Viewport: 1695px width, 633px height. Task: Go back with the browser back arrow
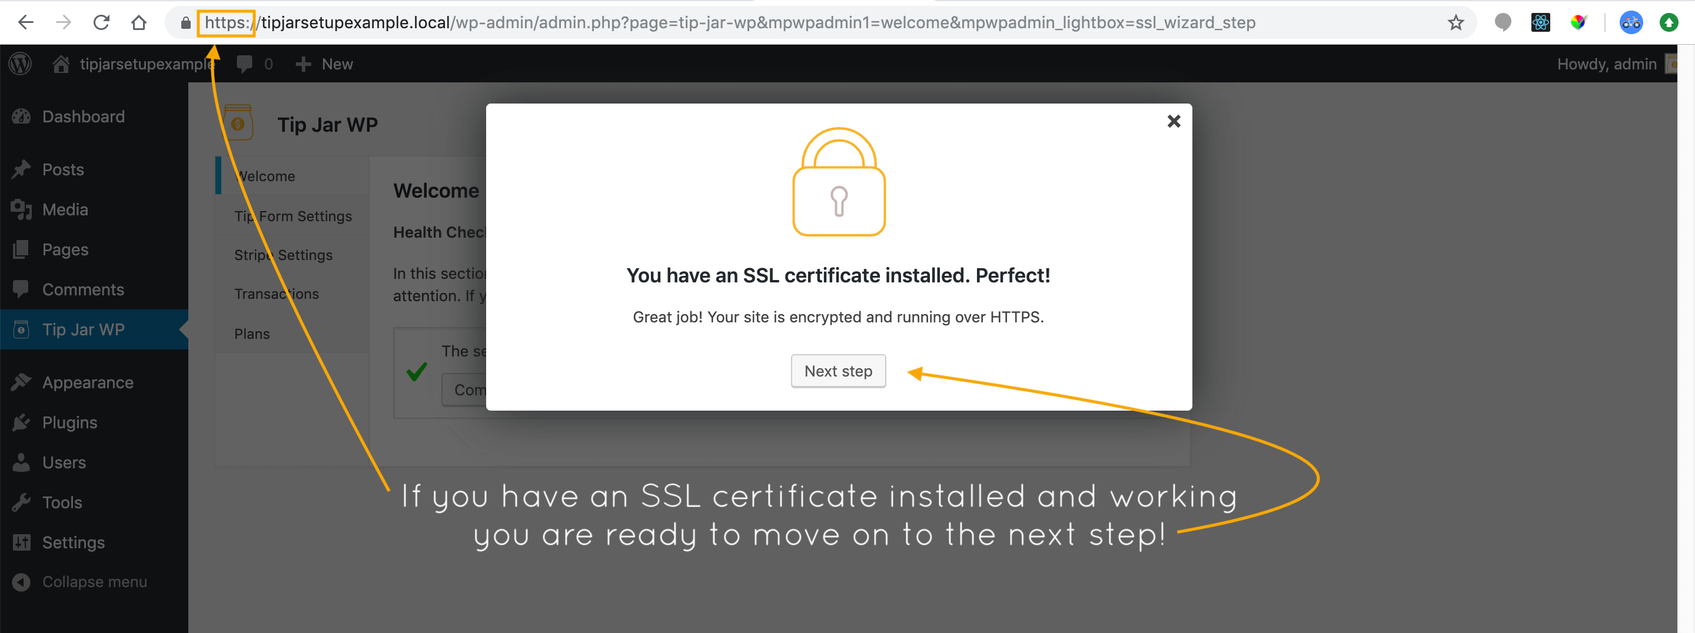click(x=26, y=22)
